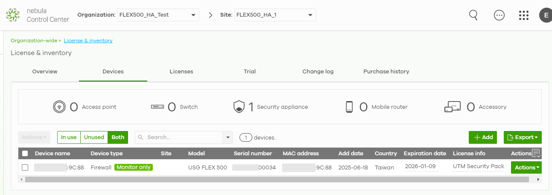Screen dimensions: 552x195
Task: Click the Switch device icon
Action: tap(158, 107)
